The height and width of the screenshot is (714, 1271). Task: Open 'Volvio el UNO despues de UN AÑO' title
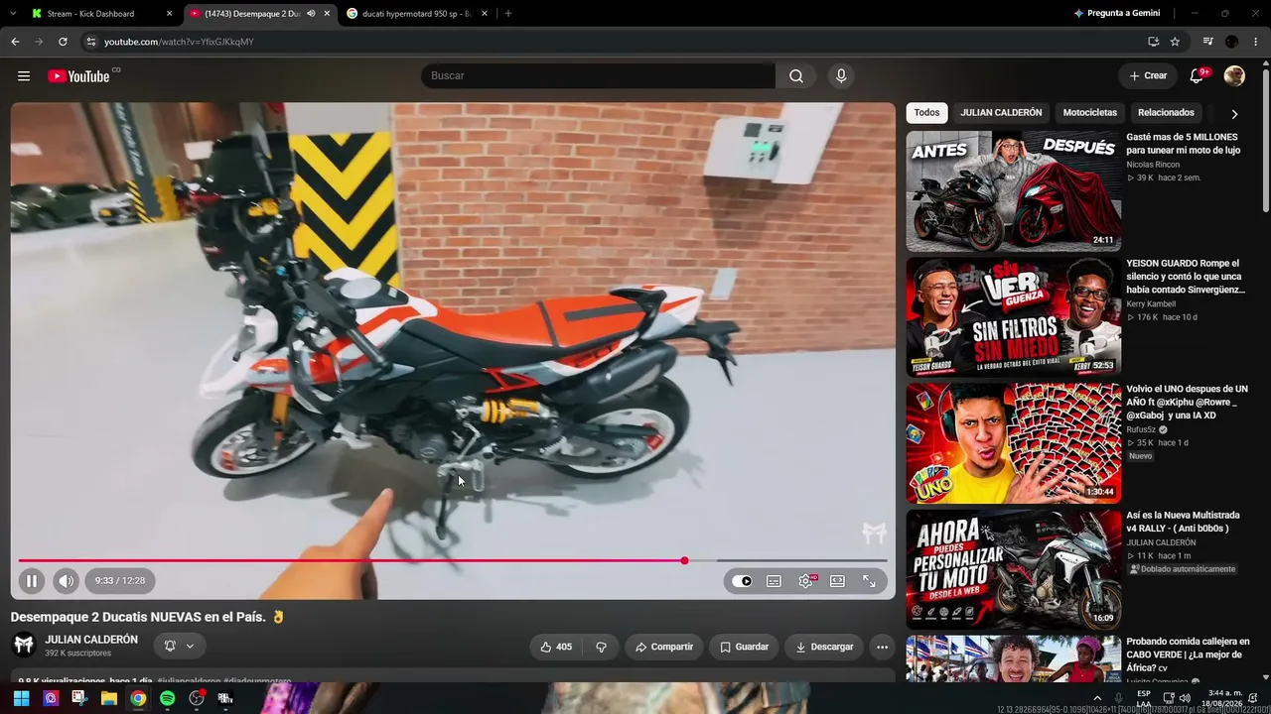click(1187, 402)
